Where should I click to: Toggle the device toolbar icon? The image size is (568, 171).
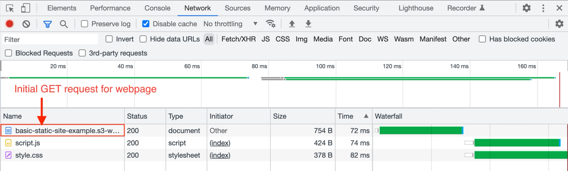pyautogui.click(x=26, y=8)
